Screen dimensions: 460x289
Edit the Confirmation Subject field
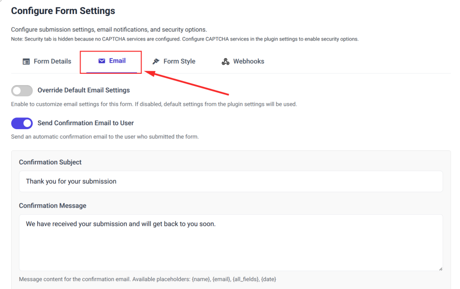pyautogui.click(x=231, y=181)
